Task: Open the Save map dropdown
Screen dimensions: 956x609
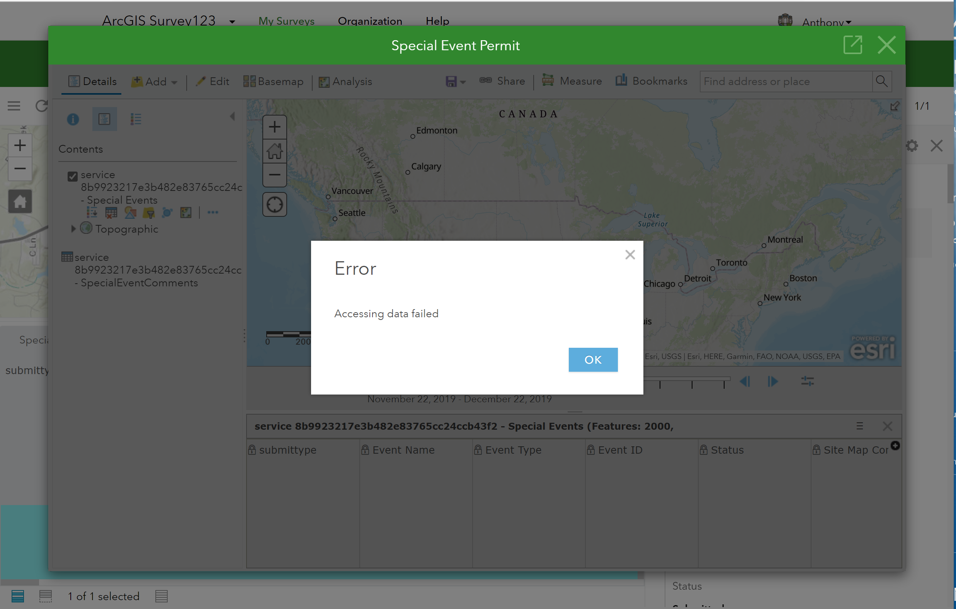Action: (x=455, y=82)
